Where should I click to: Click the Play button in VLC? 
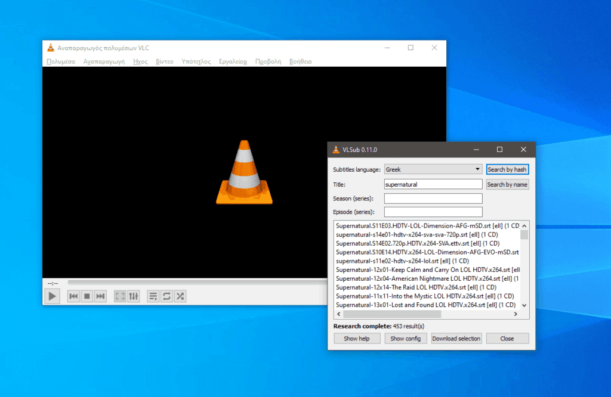point(53,296)
